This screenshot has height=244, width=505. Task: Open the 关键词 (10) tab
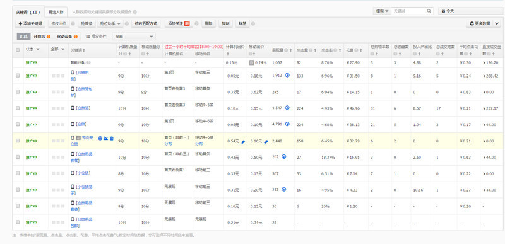28,13
